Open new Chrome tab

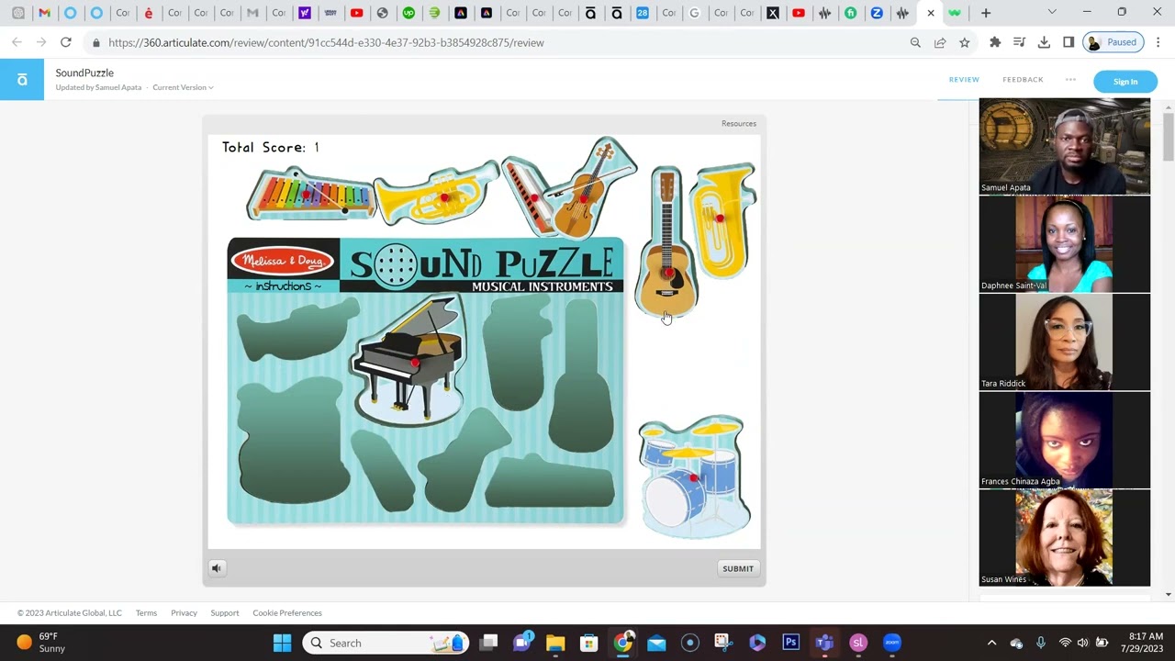click(986, 13)
